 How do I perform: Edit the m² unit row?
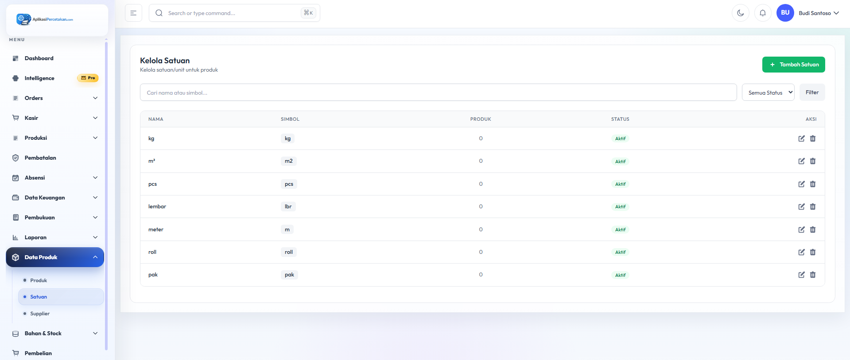801,161
